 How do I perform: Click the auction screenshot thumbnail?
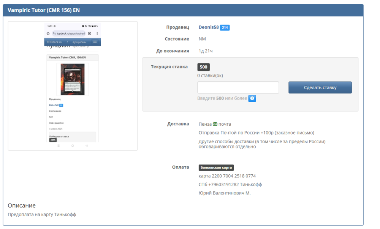(x=72, y=85)
